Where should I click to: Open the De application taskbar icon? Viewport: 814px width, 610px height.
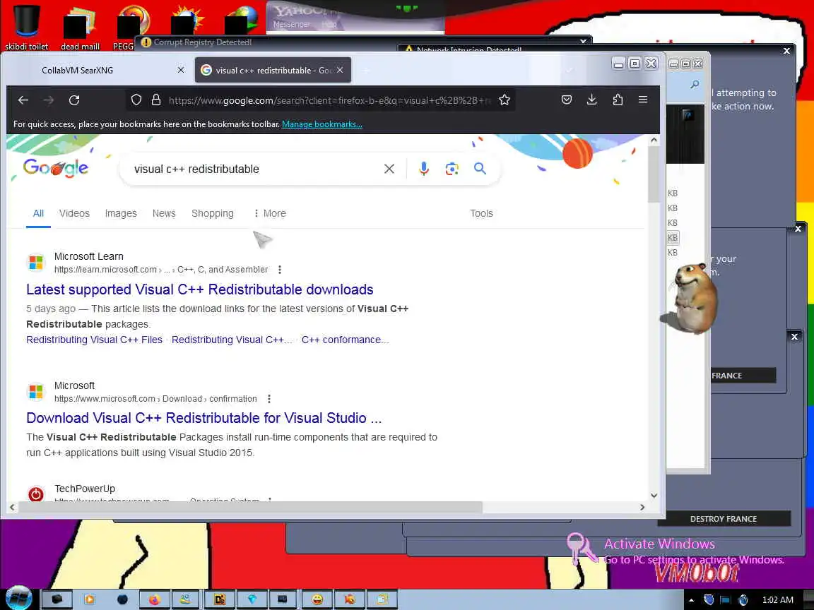pos(220,599)
